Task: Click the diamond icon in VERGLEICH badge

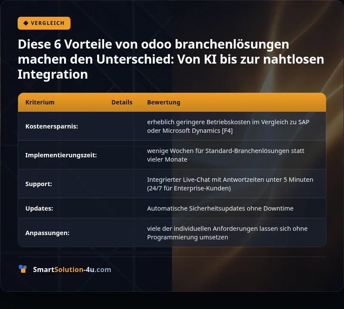Action: tap(26, 23)
